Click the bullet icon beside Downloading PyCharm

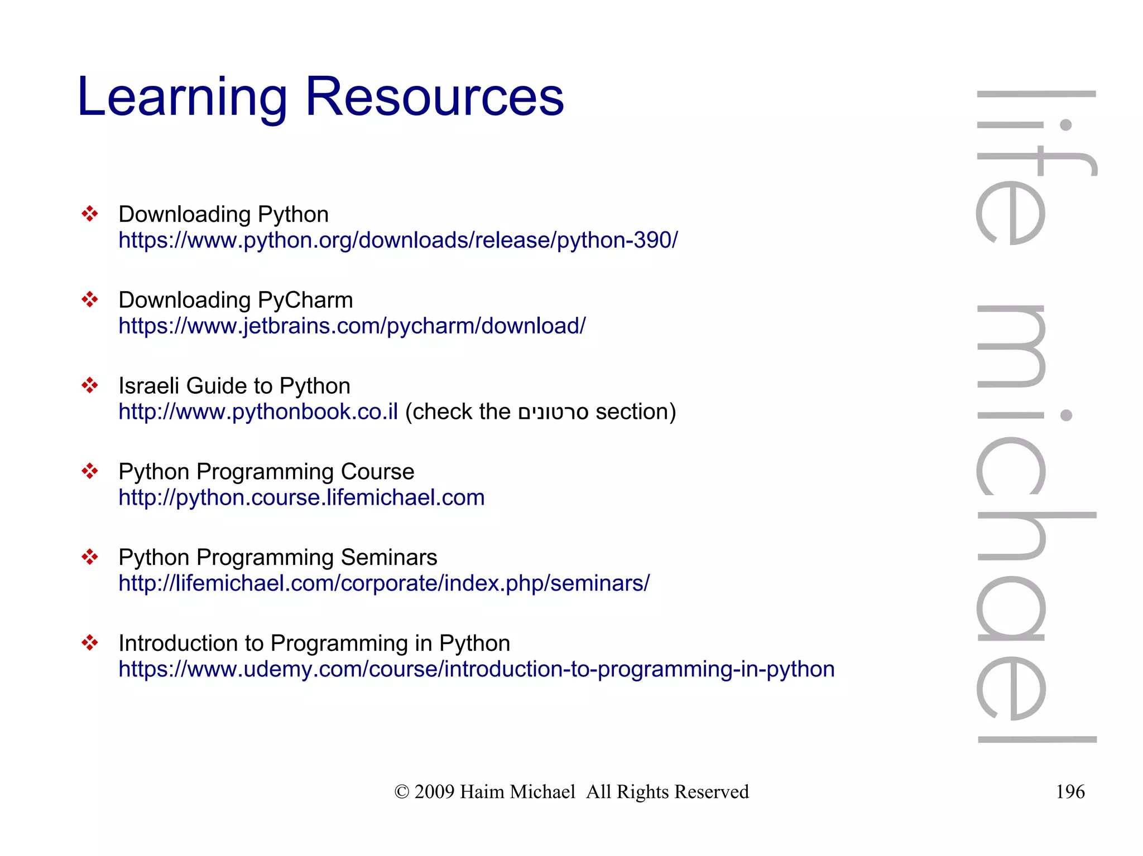(x=89, y=299)
